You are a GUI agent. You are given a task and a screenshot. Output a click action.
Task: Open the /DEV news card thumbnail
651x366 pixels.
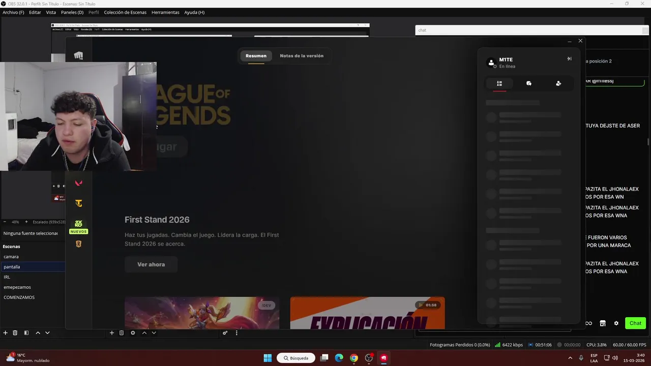pos(202,313)
